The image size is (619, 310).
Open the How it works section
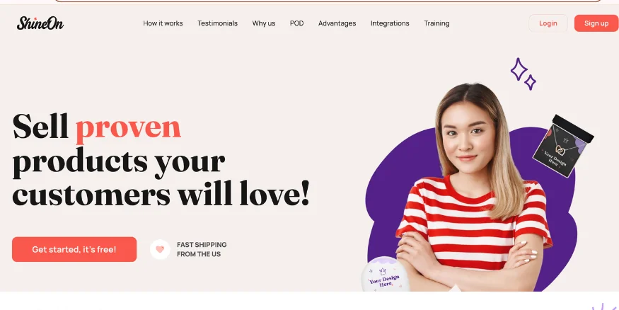[163, 23]
